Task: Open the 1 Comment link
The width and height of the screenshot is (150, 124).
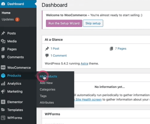Action: click(x=58, y=56)
